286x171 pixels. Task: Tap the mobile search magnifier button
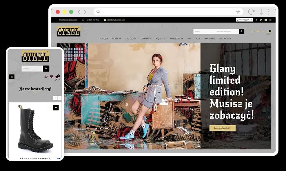point(46,69)
